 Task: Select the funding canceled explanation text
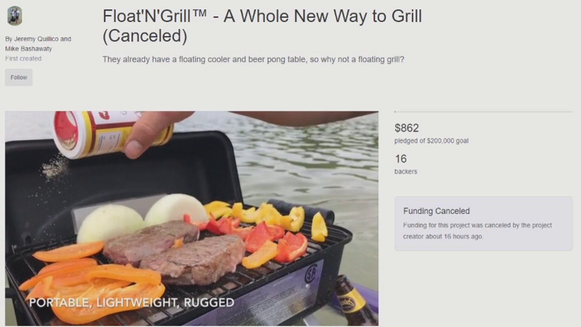478,231
